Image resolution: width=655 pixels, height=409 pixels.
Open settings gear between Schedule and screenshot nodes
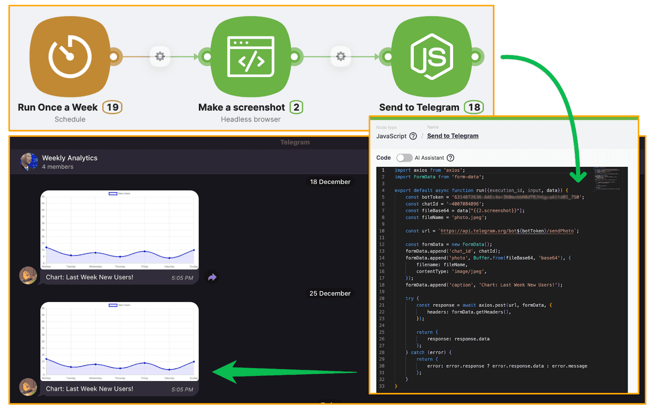[160, 56]
